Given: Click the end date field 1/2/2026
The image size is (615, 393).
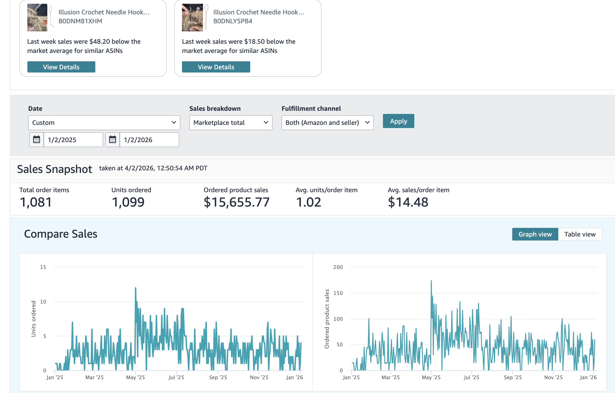Looking at the screenshot, I should [149, 140].
